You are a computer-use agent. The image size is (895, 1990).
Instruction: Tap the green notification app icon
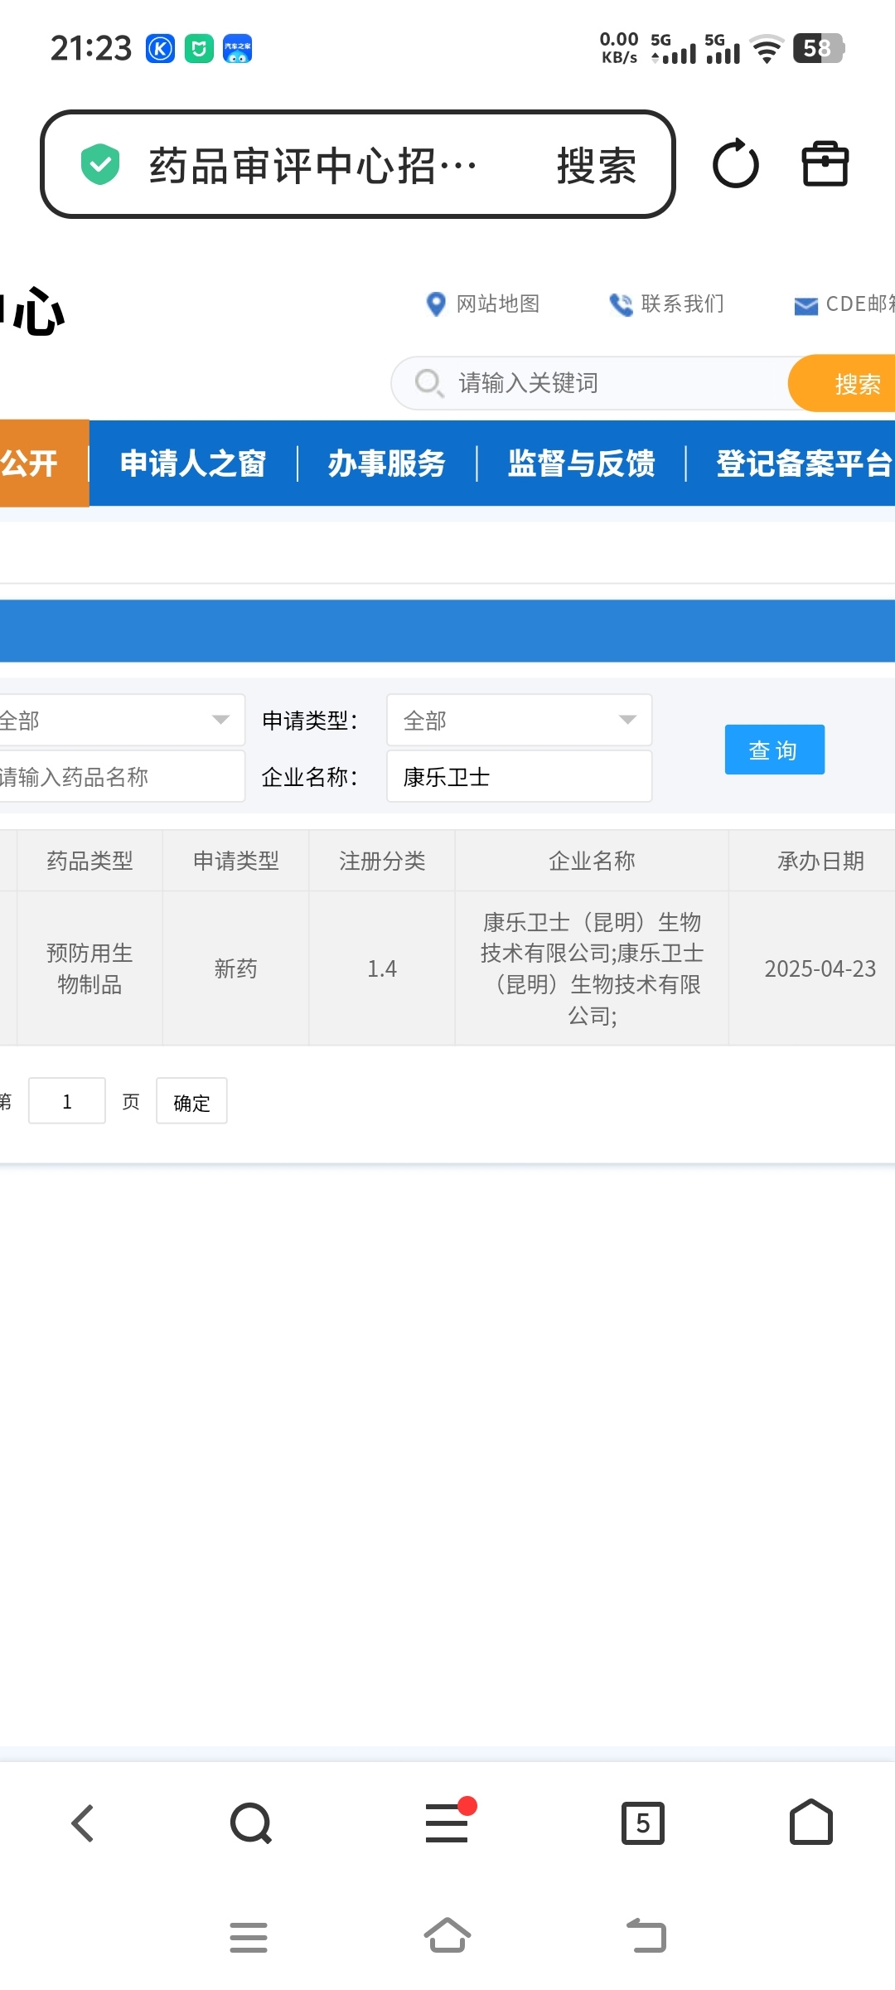[x=199, y=49]
